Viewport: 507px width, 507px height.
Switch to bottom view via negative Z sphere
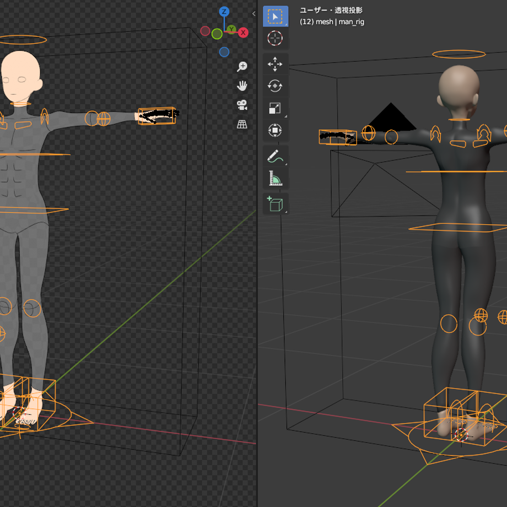point(223,52)
